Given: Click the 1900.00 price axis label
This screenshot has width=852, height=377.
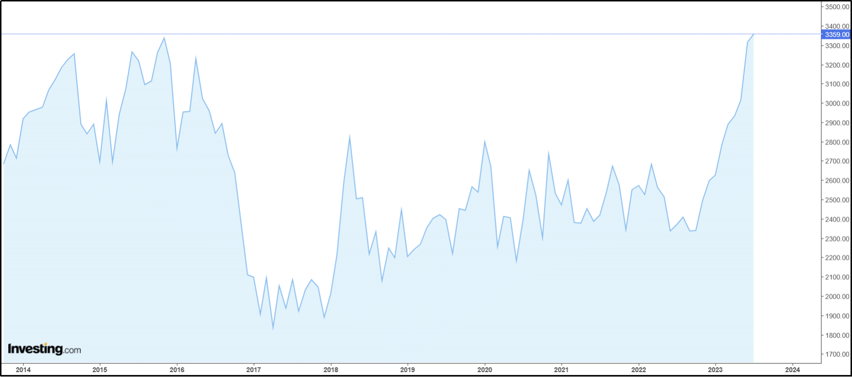Looking at the screenshot, I should pyautogui.click(x=837, y=316).
